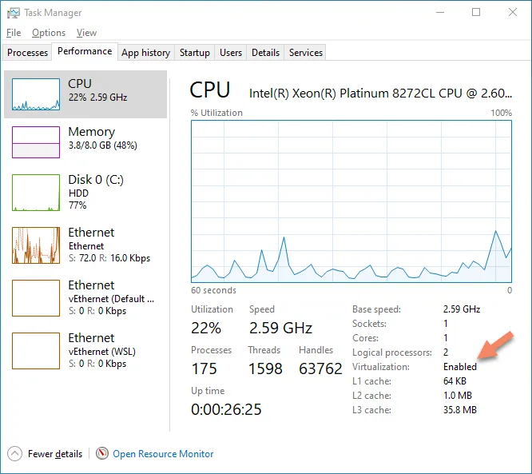Viewport: 532px width, 474px height.
Task: Click the Disk 0 HDD 77% text
Action: 78,199
